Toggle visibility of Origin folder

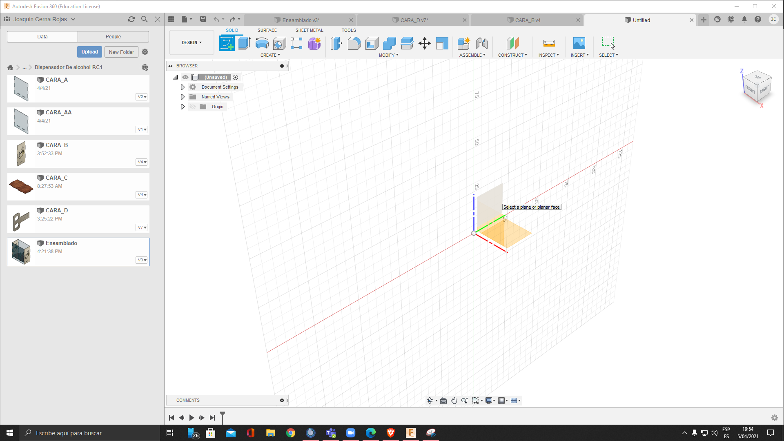193,107
